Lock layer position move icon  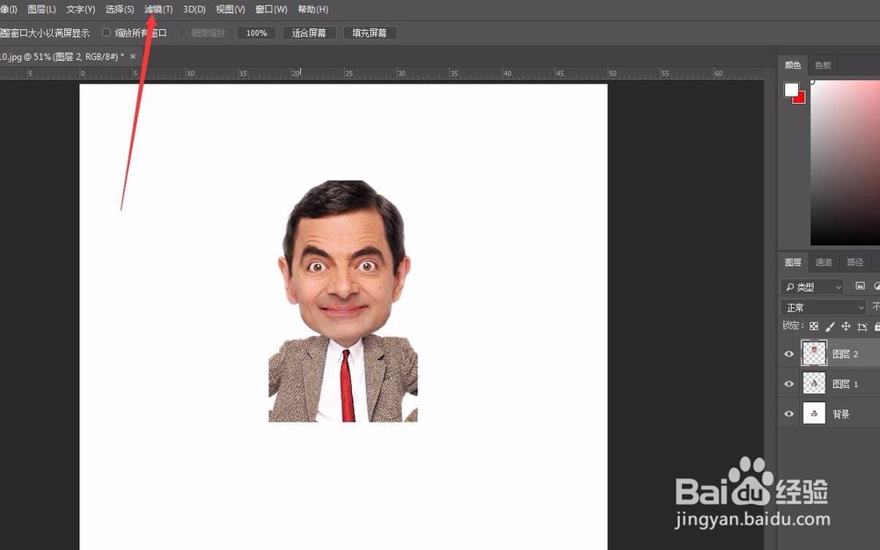coord(846,326)
